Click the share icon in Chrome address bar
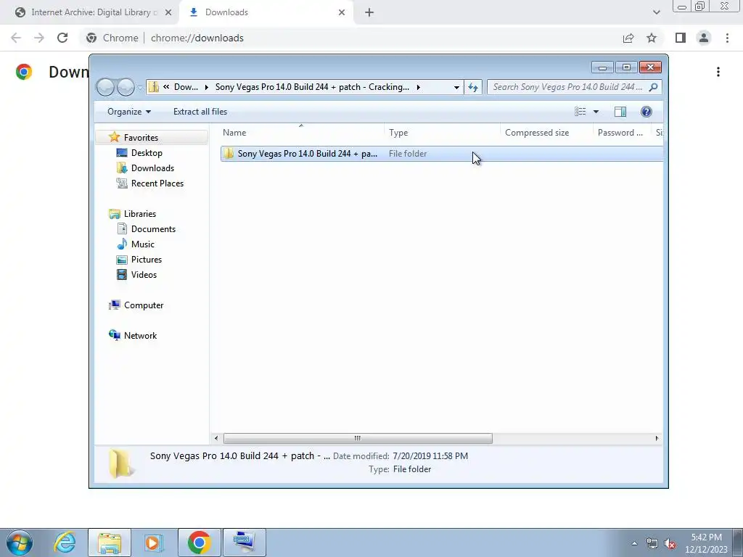The image size is (743, 557). pos(628,38)
